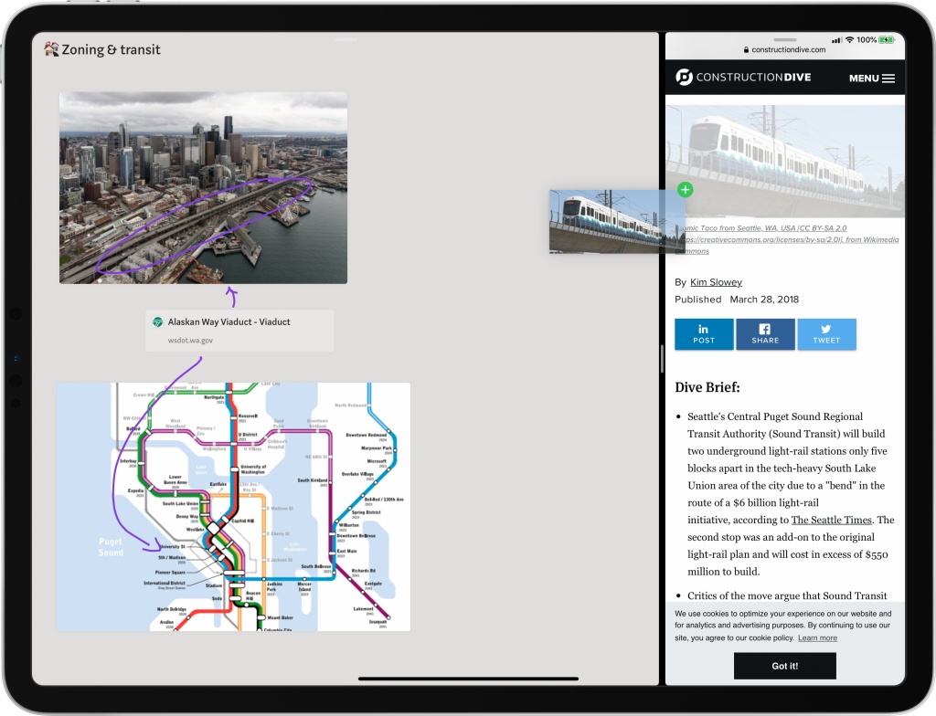This screenshot has width=936, height=716.
Task: Click the split view divider handle
Action: point(662,359)
